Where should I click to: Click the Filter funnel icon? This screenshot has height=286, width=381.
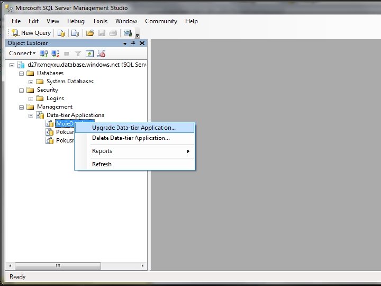pyautogui.click(x=78, y=53)
